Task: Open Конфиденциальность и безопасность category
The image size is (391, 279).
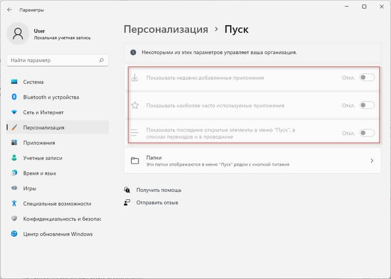Action: (x=58, y=219)
